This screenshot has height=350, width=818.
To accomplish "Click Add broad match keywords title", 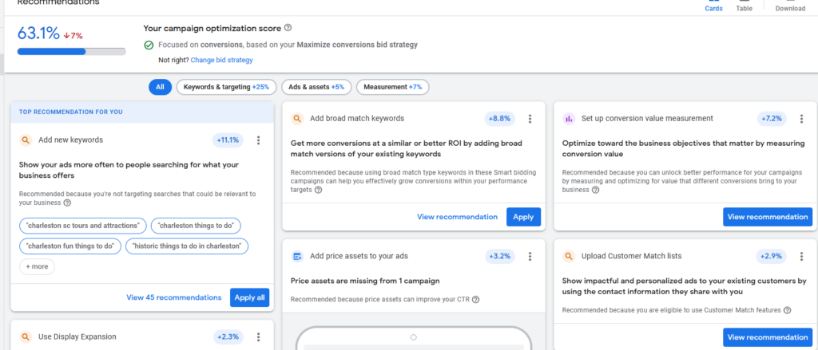I will (x=357, y=119).
